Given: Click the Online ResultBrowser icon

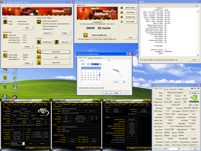Looking at the screenshot, I should point(86,35).
